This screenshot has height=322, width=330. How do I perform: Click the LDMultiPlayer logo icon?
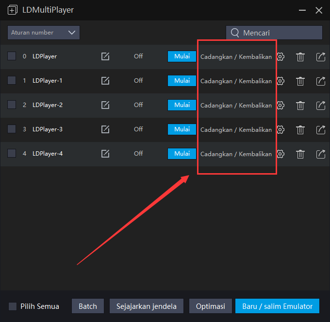point(13,10)
